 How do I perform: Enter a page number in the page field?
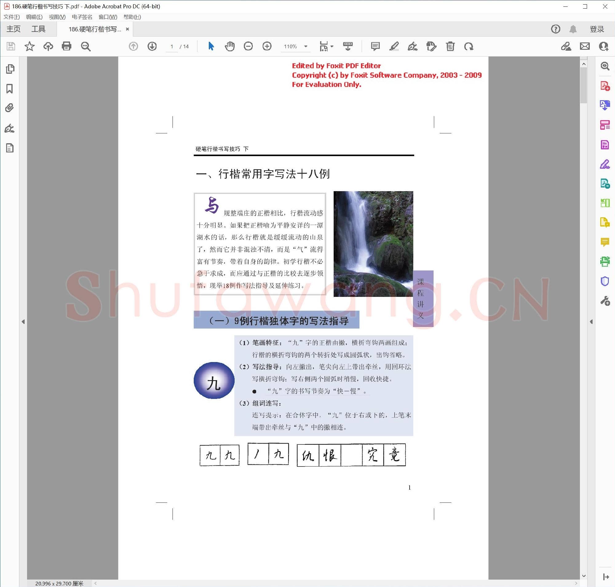tap(172, 46)
